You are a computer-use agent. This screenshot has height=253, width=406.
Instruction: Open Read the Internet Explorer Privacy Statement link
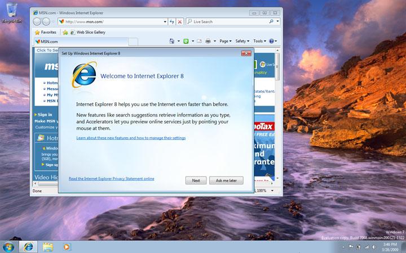coord(112,178)
